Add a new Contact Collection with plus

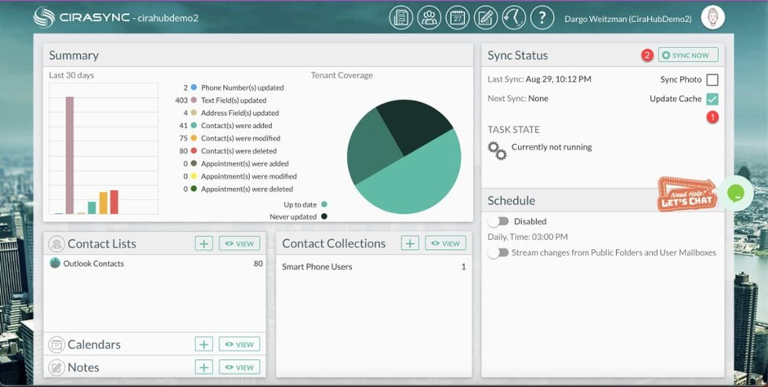click(410, 242)
